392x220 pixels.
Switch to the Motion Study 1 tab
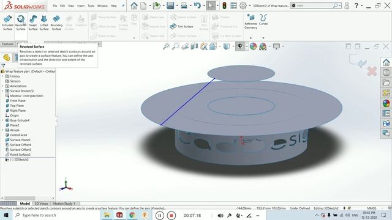click(x=64, y=204)
